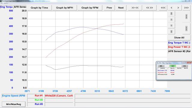The width and height of the screenshot is (192, 108).
Task: Switch graph to Graph by Time
Action: coord(39,8)
